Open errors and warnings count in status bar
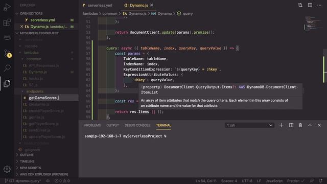The image size is (327, 184). coord(62,181)
